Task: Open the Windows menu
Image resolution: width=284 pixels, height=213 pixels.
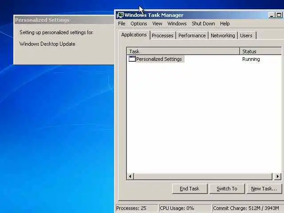Action: pyautogui.click(x=177, y=24)
